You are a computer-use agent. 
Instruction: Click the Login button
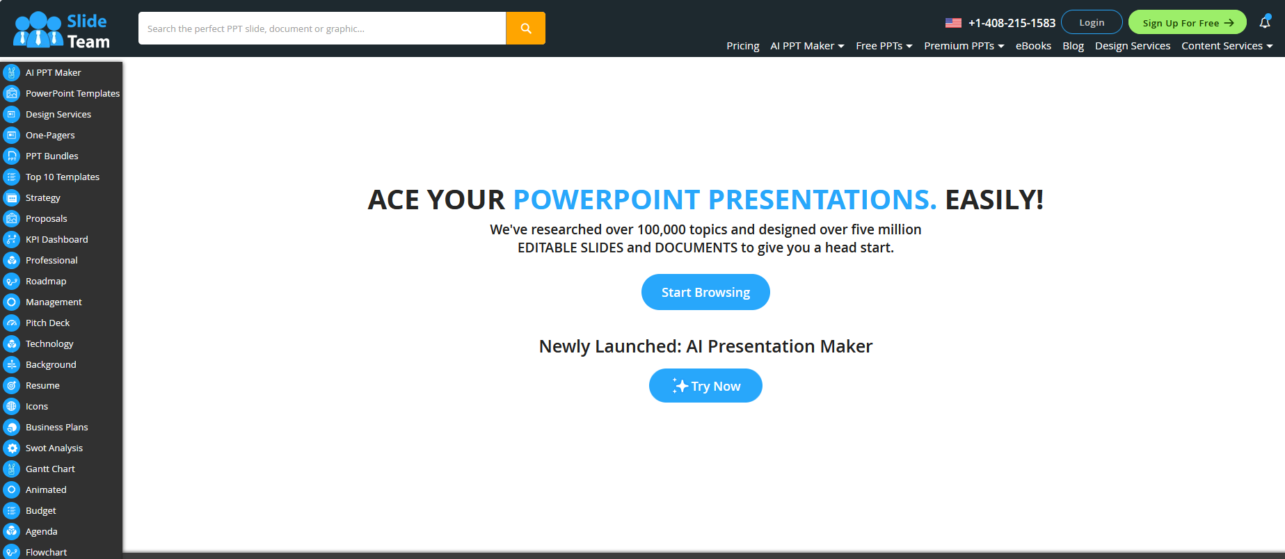coord(1092,22)
